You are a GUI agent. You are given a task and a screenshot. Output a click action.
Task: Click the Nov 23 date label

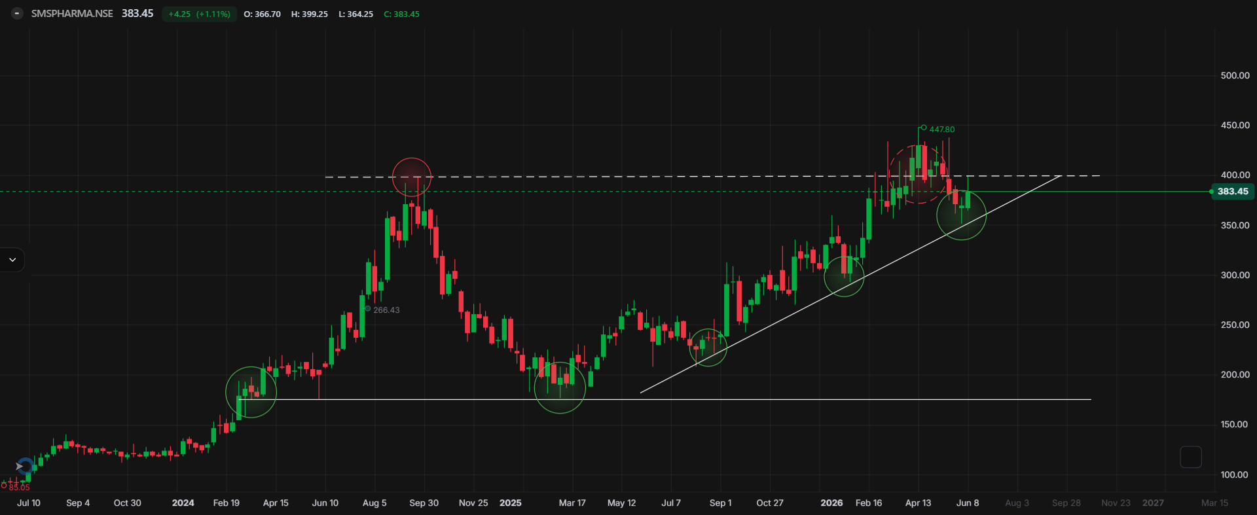pyautogui.click(x=1116, y=503)
